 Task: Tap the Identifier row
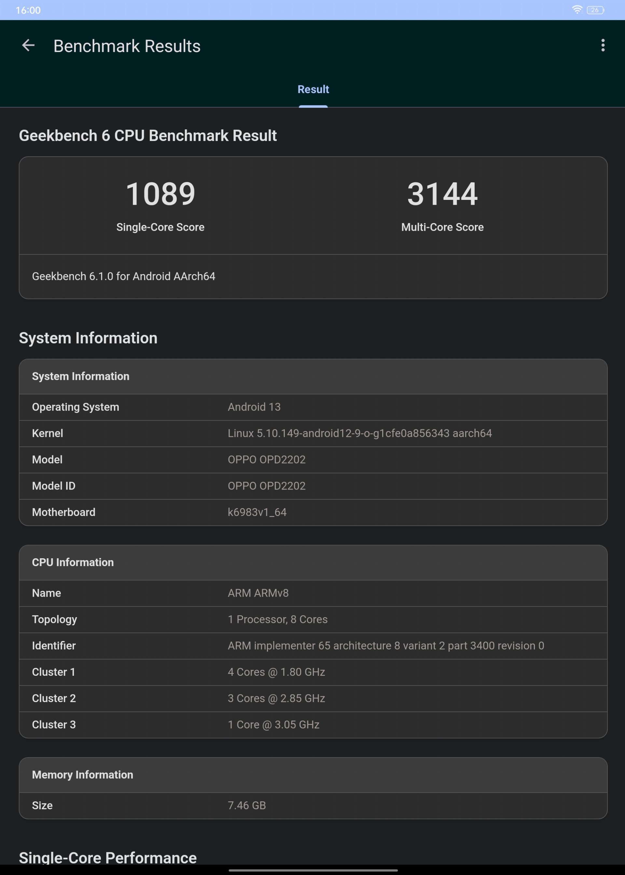click(x=313, y=646)
